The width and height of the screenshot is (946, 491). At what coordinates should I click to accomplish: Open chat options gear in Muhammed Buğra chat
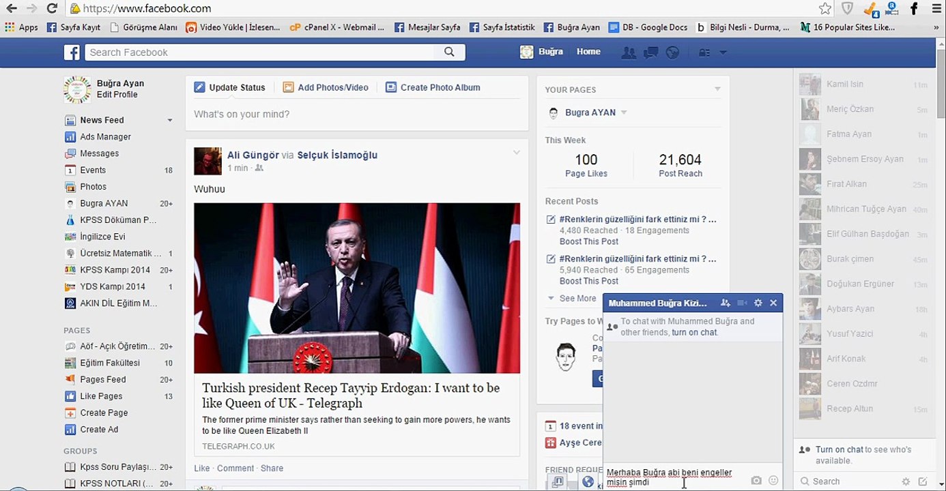pyautogui.click(x=758, y=303)
